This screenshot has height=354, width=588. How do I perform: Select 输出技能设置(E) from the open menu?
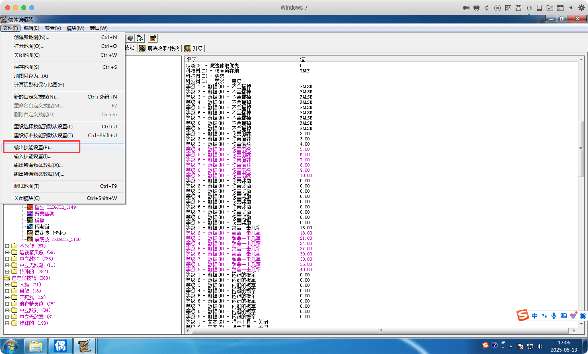pyautogui.click(x=40, y=147)
